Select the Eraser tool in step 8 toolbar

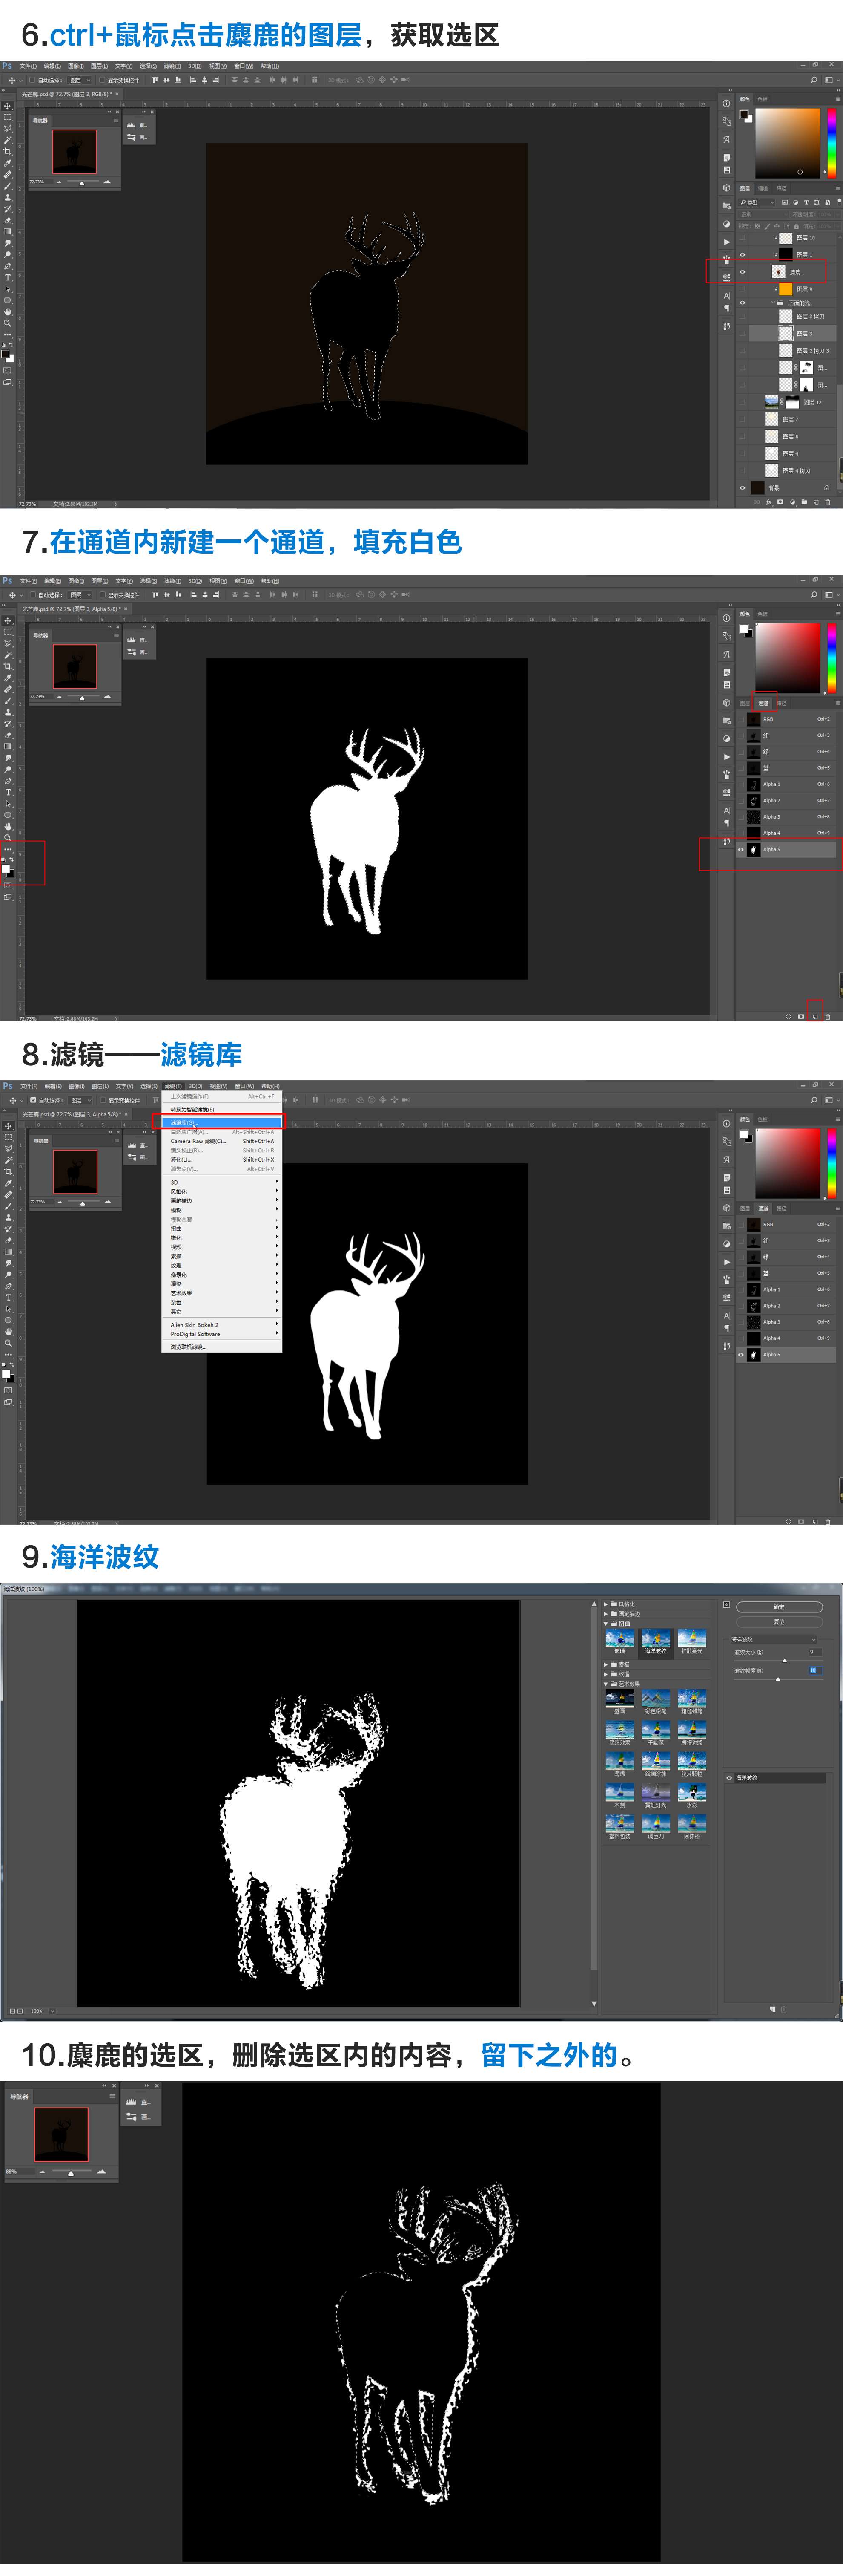pos(8,1240)
